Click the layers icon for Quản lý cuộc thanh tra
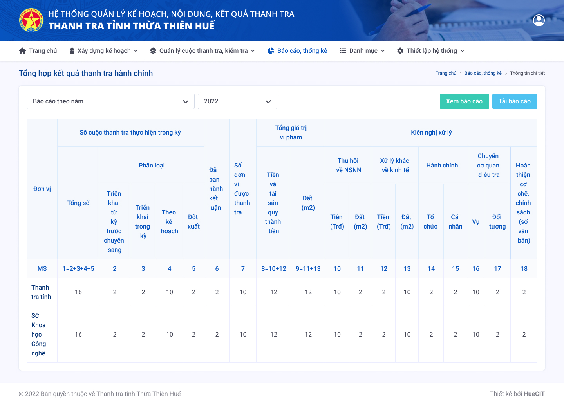Image resolution: width=564 pixels, height=405 pixels. tap(153, 51)
